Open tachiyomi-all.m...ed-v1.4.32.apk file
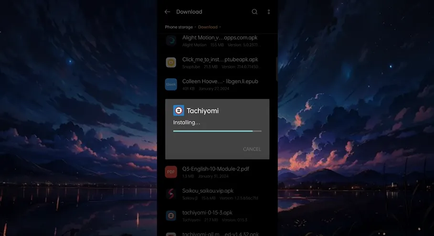This screenshot has height=236, width=434. coord(220,234)
